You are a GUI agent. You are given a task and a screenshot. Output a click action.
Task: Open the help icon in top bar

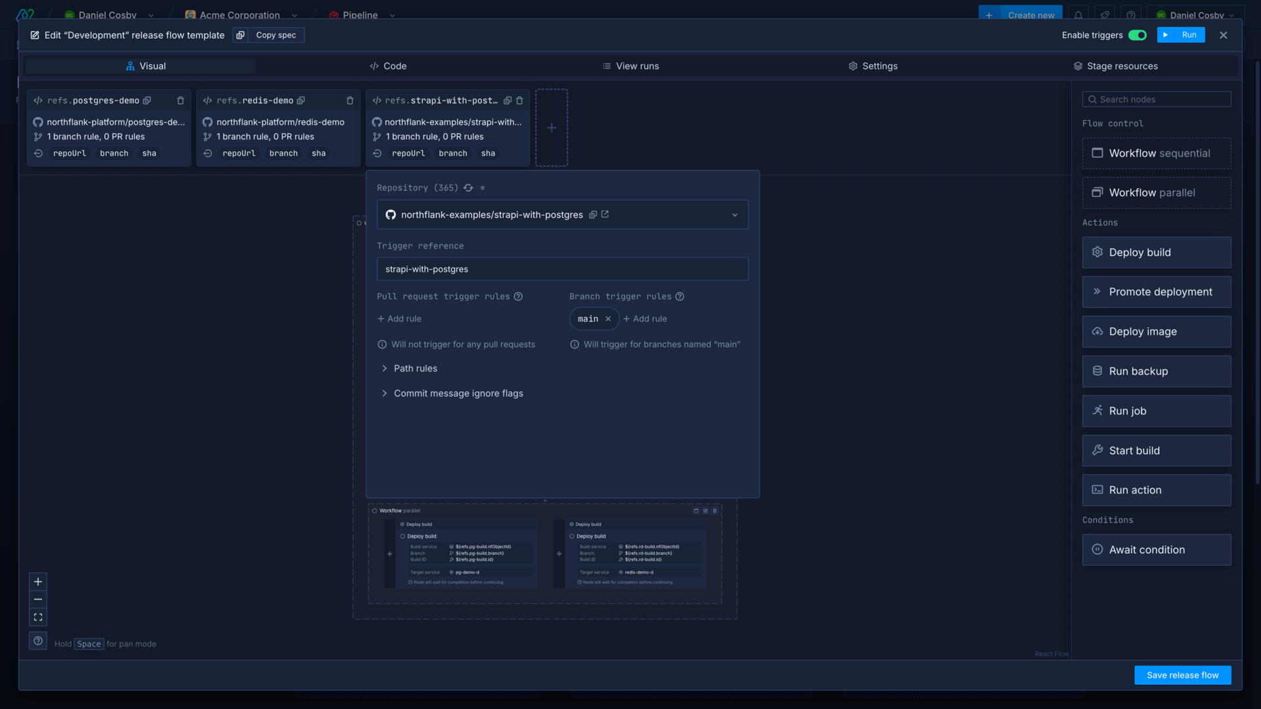[1131, 15]
